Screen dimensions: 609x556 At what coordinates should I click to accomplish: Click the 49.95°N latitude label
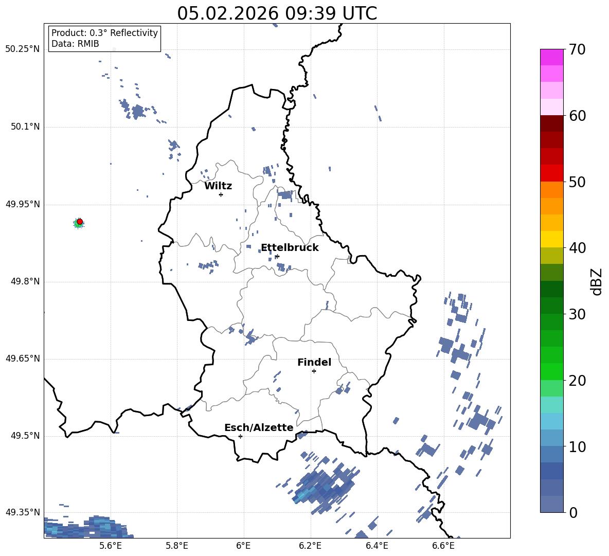pyautogui.click(x=23, y=204)
